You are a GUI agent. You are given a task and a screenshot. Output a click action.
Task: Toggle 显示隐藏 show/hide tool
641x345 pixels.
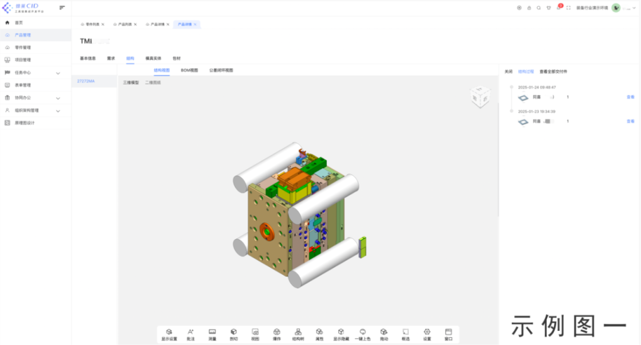pos(341,334)
